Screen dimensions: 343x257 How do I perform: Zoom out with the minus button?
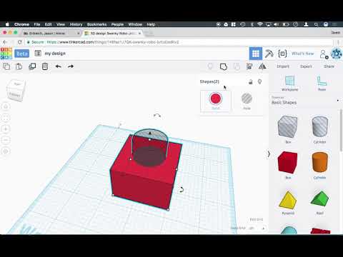[6, 140]
